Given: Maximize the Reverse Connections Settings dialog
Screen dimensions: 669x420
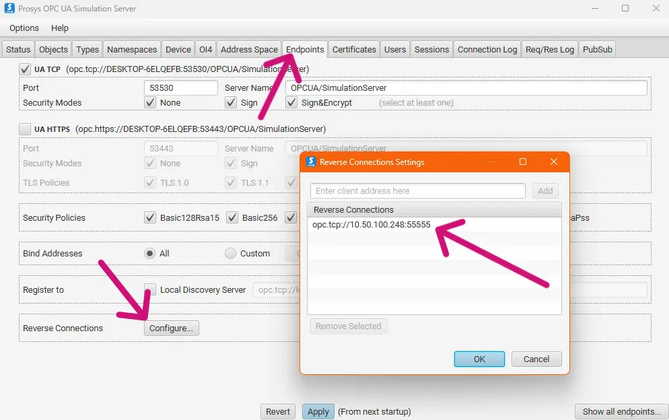Looking at the screenshot, I should coord(523,162).
